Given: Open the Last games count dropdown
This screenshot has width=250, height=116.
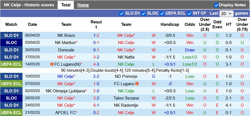Looking at the screenshot, I should point(226,13).
